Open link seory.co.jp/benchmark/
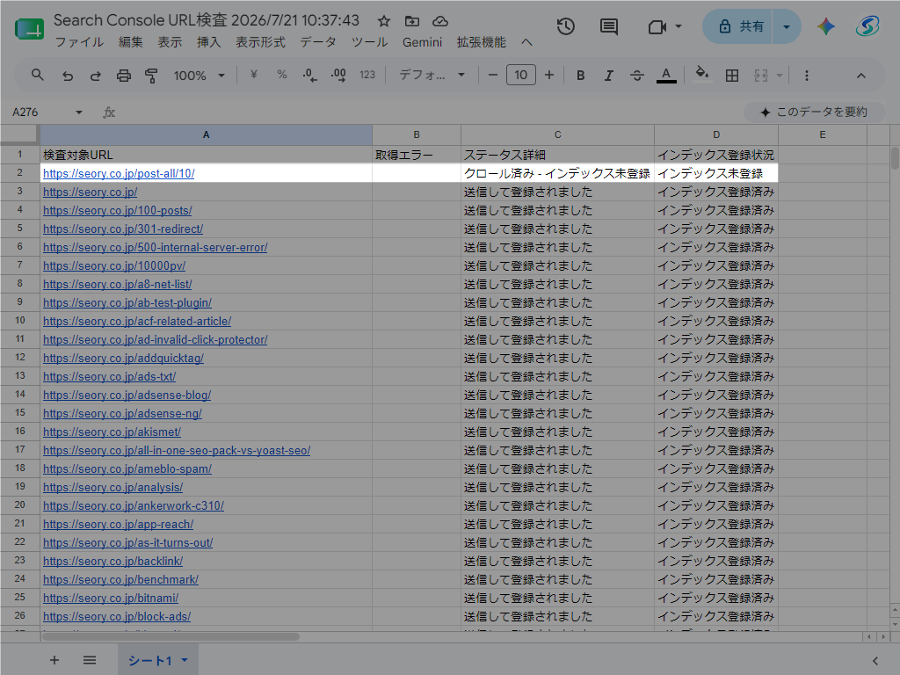Viewport: 900px width, 675px height. pos(120,579)
